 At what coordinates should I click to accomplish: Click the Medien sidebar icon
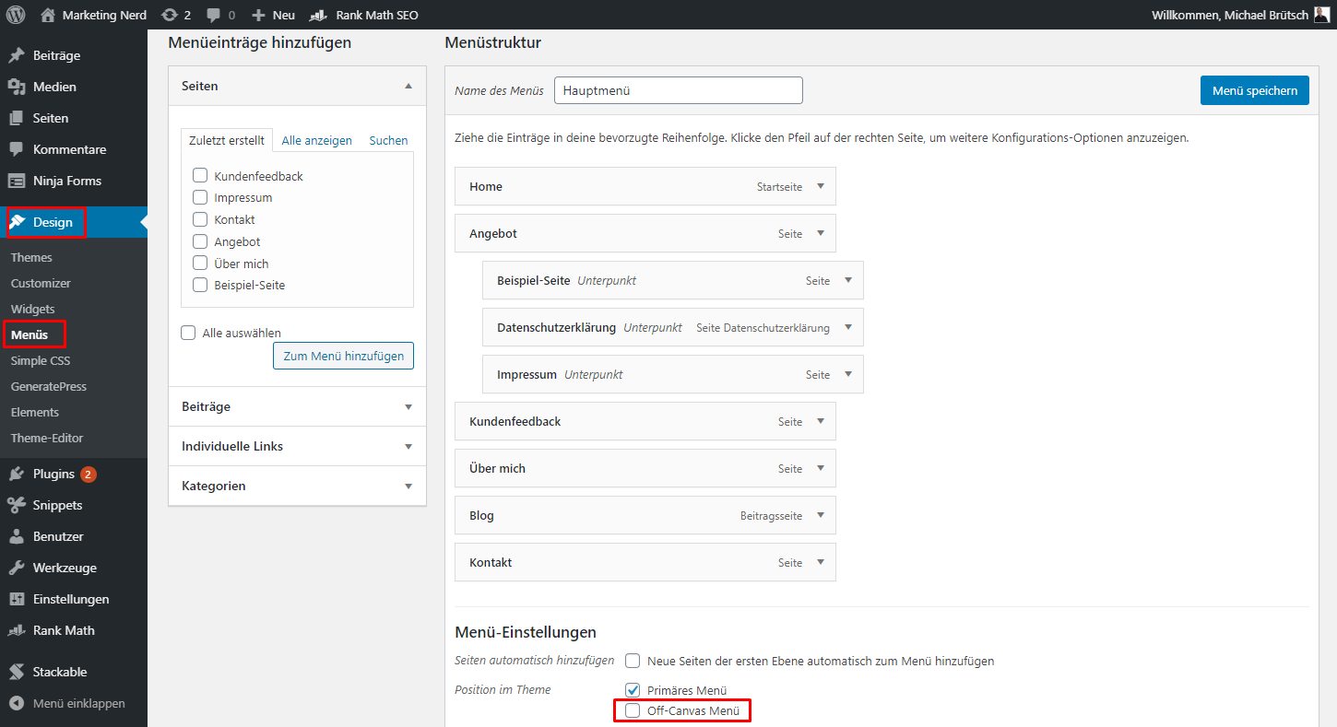tap(17, 87)
